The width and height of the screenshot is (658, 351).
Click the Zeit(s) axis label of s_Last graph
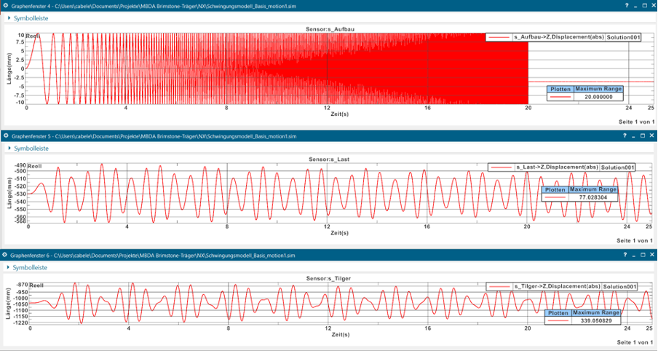click(340, 234)
